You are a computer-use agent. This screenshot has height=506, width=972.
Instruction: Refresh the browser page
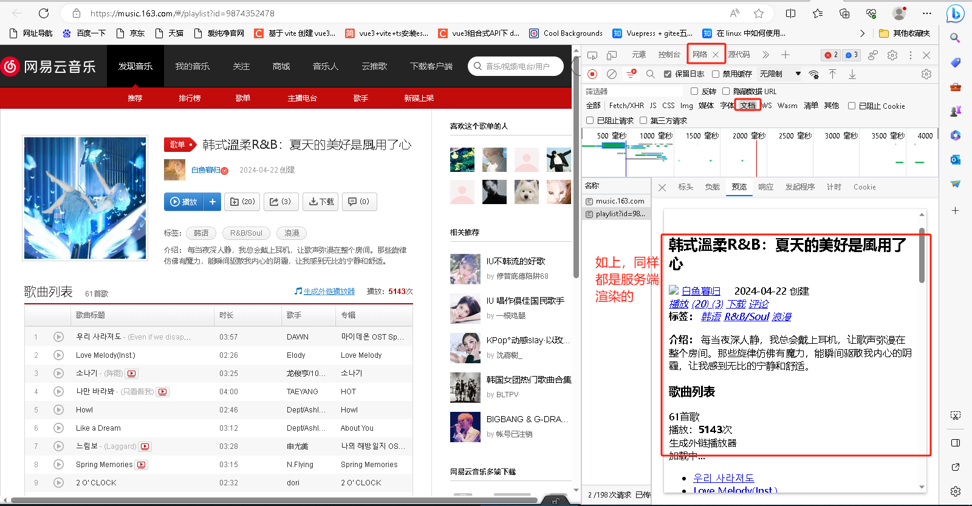[x=44, y=13]
